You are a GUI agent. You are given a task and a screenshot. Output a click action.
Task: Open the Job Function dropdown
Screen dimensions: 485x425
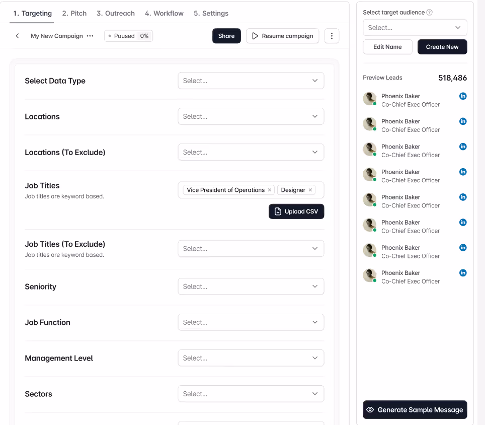(251, 322)
